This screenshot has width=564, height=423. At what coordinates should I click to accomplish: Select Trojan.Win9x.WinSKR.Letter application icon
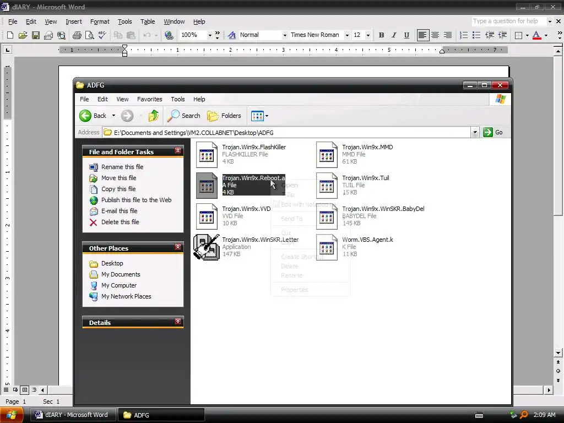pyautogui.click(x=207, y=247)
